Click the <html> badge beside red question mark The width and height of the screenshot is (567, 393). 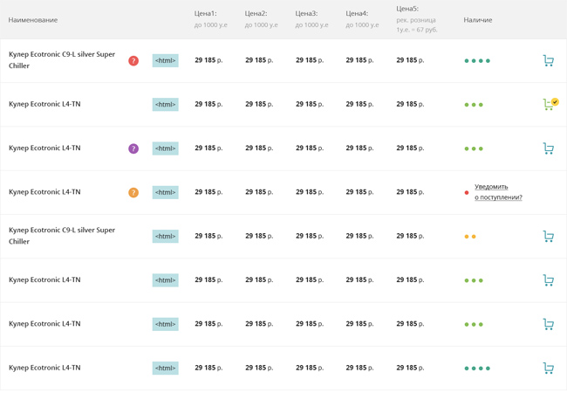(165, 60)
